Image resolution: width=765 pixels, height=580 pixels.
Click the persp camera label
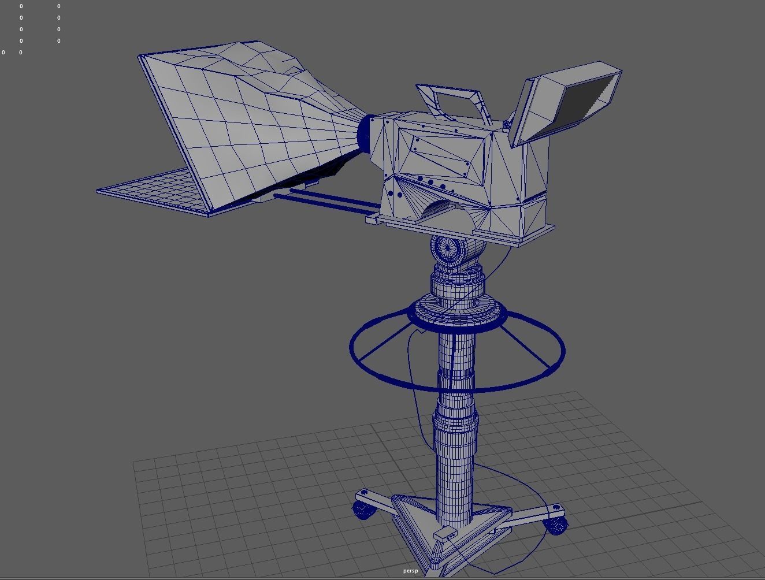(410, 571)
